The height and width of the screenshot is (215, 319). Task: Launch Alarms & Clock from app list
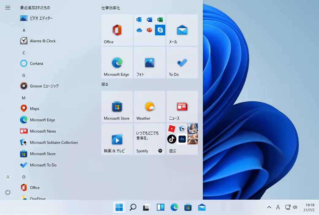point(38,41)
